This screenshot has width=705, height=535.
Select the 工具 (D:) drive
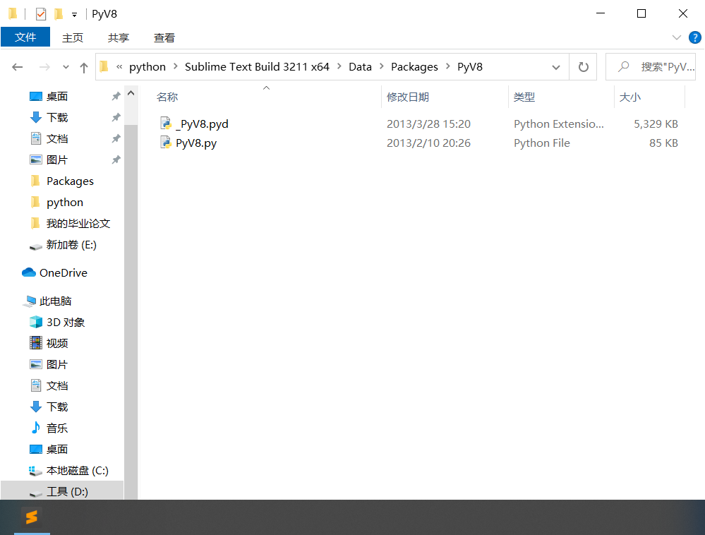coord(67,491)
